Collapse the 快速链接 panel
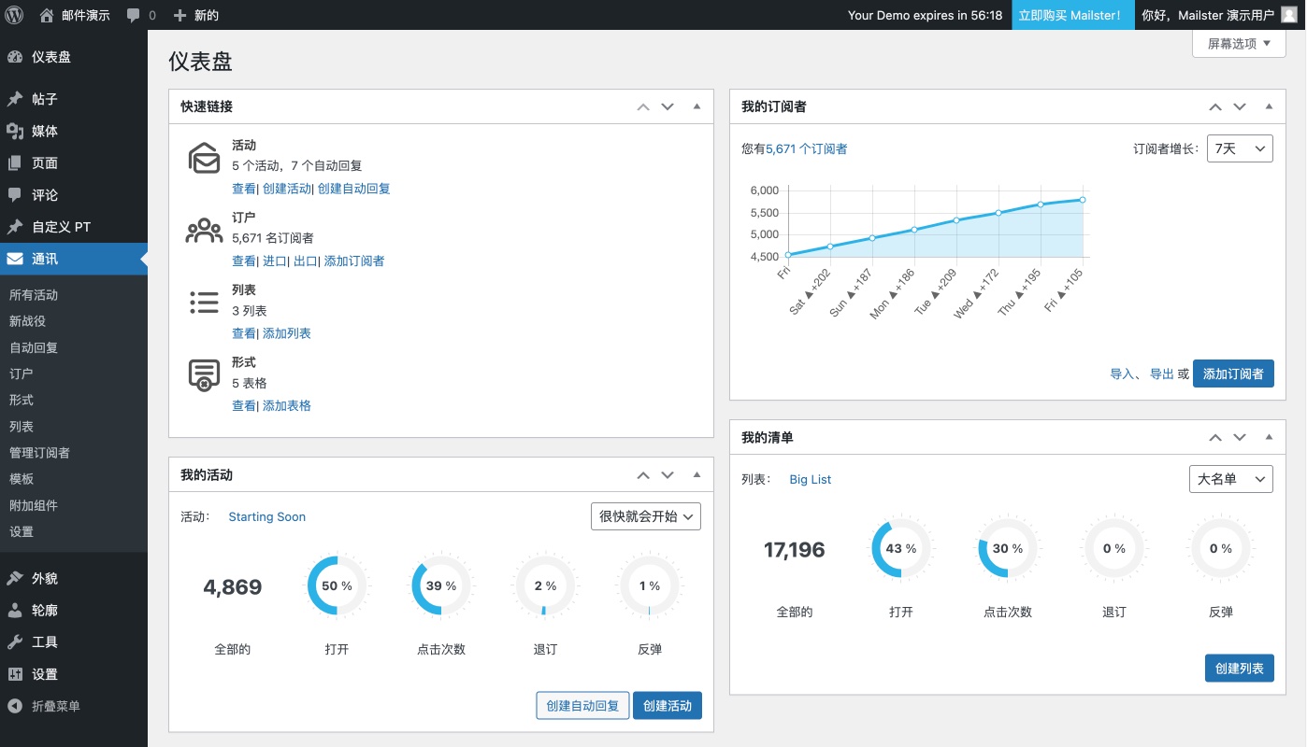This screenshot has width=1307, height=747. pos(697,106)
